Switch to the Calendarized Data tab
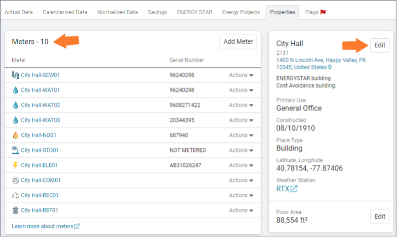397x237 pixels. click(65, 12)
